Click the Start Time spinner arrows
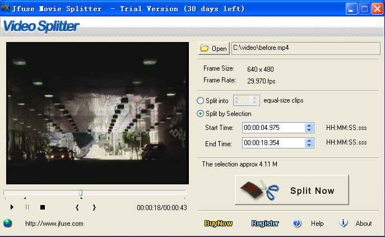 pyautogui.click(x=309, y=128)
